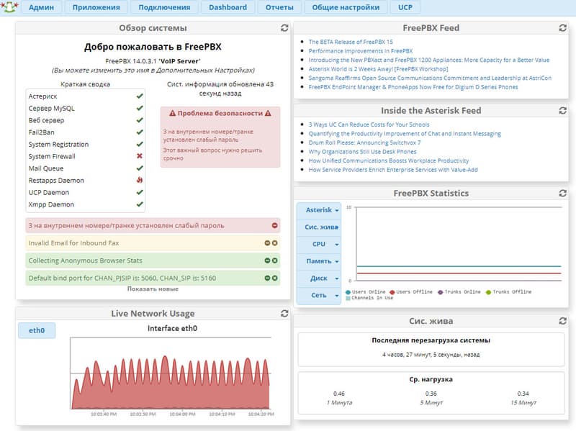This screenshot has height=431, width=576.
Task: Refresh the FreePBX Feed panel
Action: tap(562, 28)
